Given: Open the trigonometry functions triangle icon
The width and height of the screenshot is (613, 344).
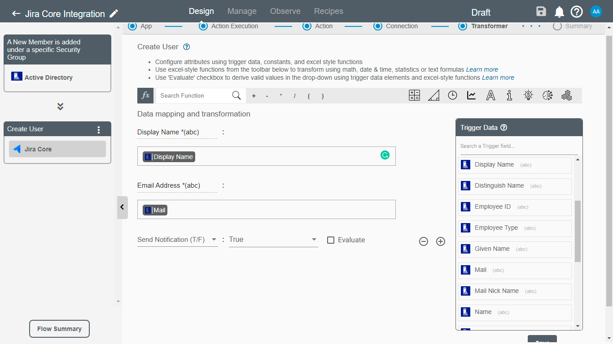Looking at the screenshot, I should tap(433, 95).
